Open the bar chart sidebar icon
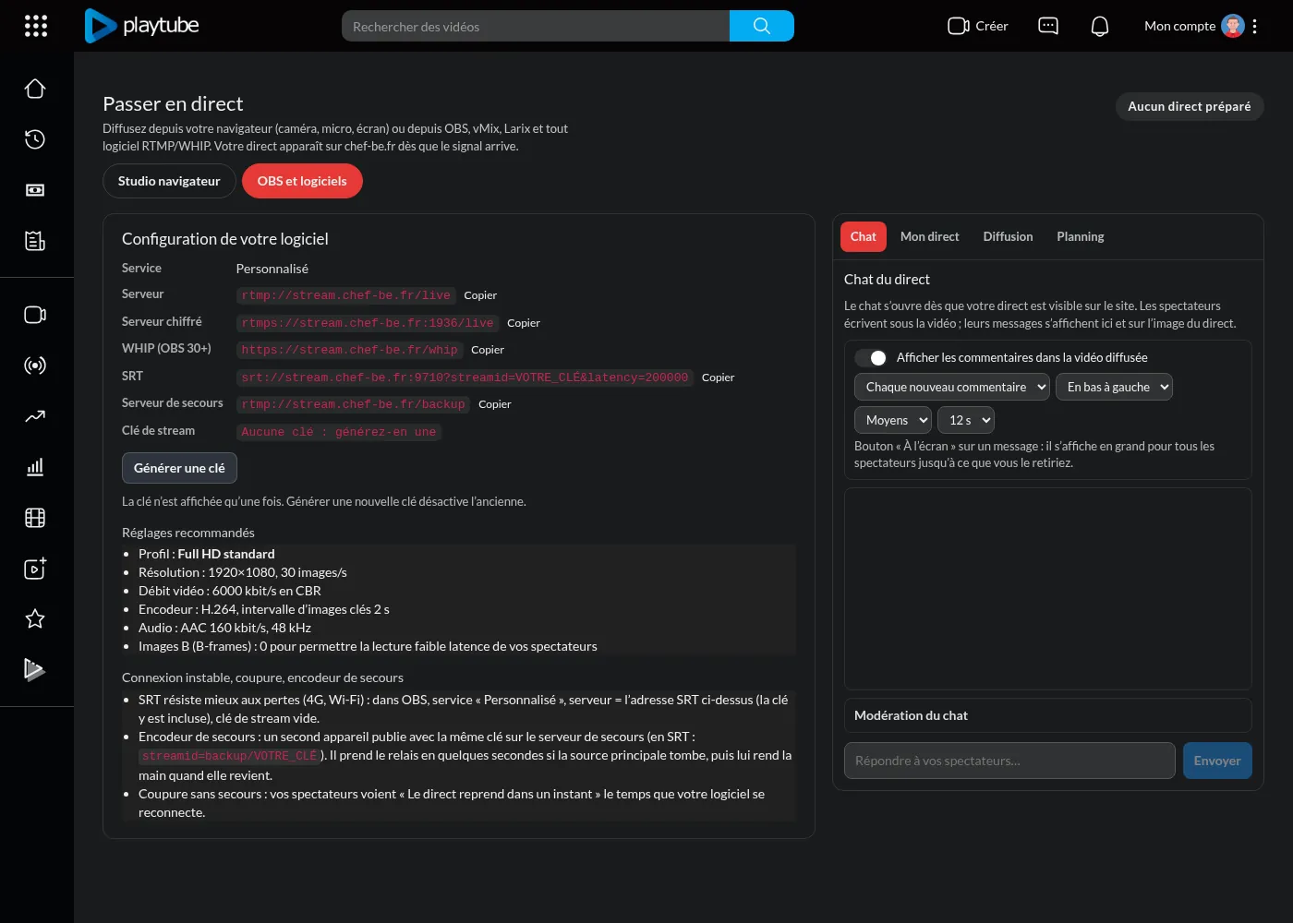Screen dimensions: 1293x923 [x=35, y=467]
